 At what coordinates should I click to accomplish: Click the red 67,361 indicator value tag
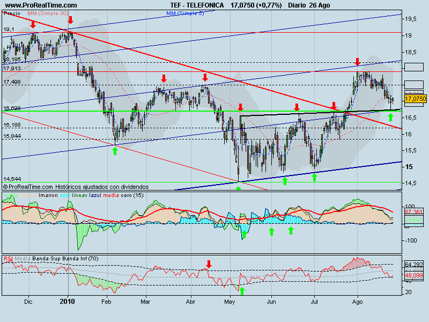point(413,212)
